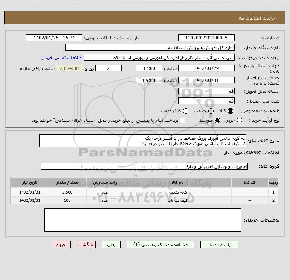The image size is (290, 280).
Task: Click the ایجاد کننده درخواست field
Action: pyautogui.click(x=159, y=57)
